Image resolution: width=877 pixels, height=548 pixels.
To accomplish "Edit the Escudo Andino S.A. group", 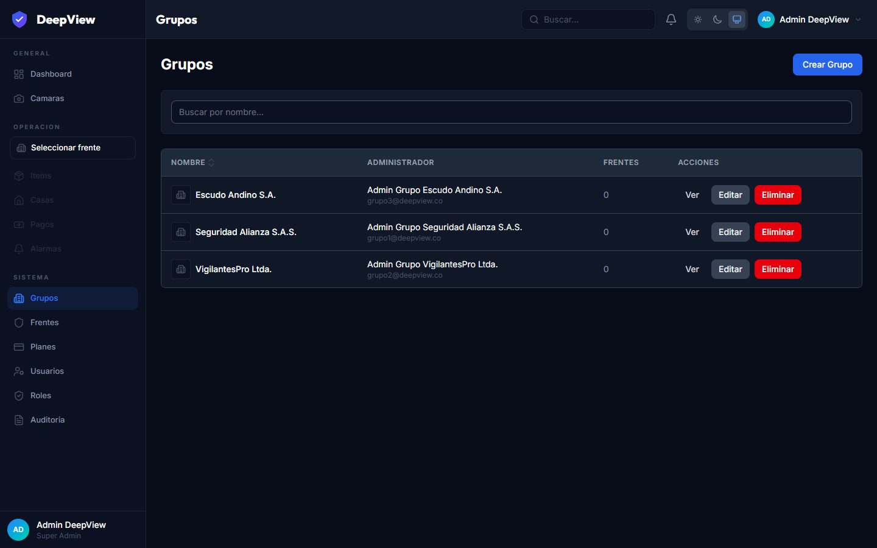I will point(730,195).
